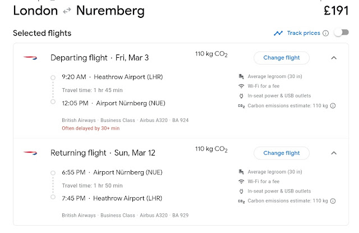This screenshot has width=359, height=233.
Task: Collapse the returning flight details chevron
Action: pyautogui.click(x=334, y=153)
